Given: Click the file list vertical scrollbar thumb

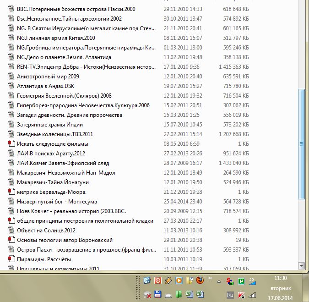Looking at the screenshot, I should point(301,144).
